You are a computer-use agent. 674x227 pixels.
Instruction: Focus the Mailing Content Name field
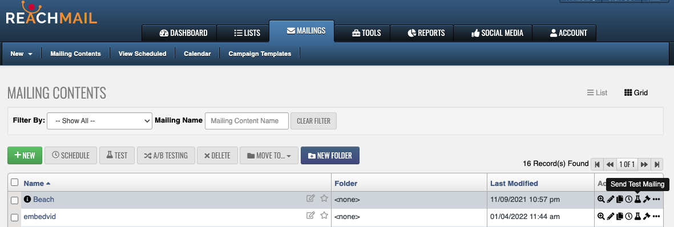247,121
